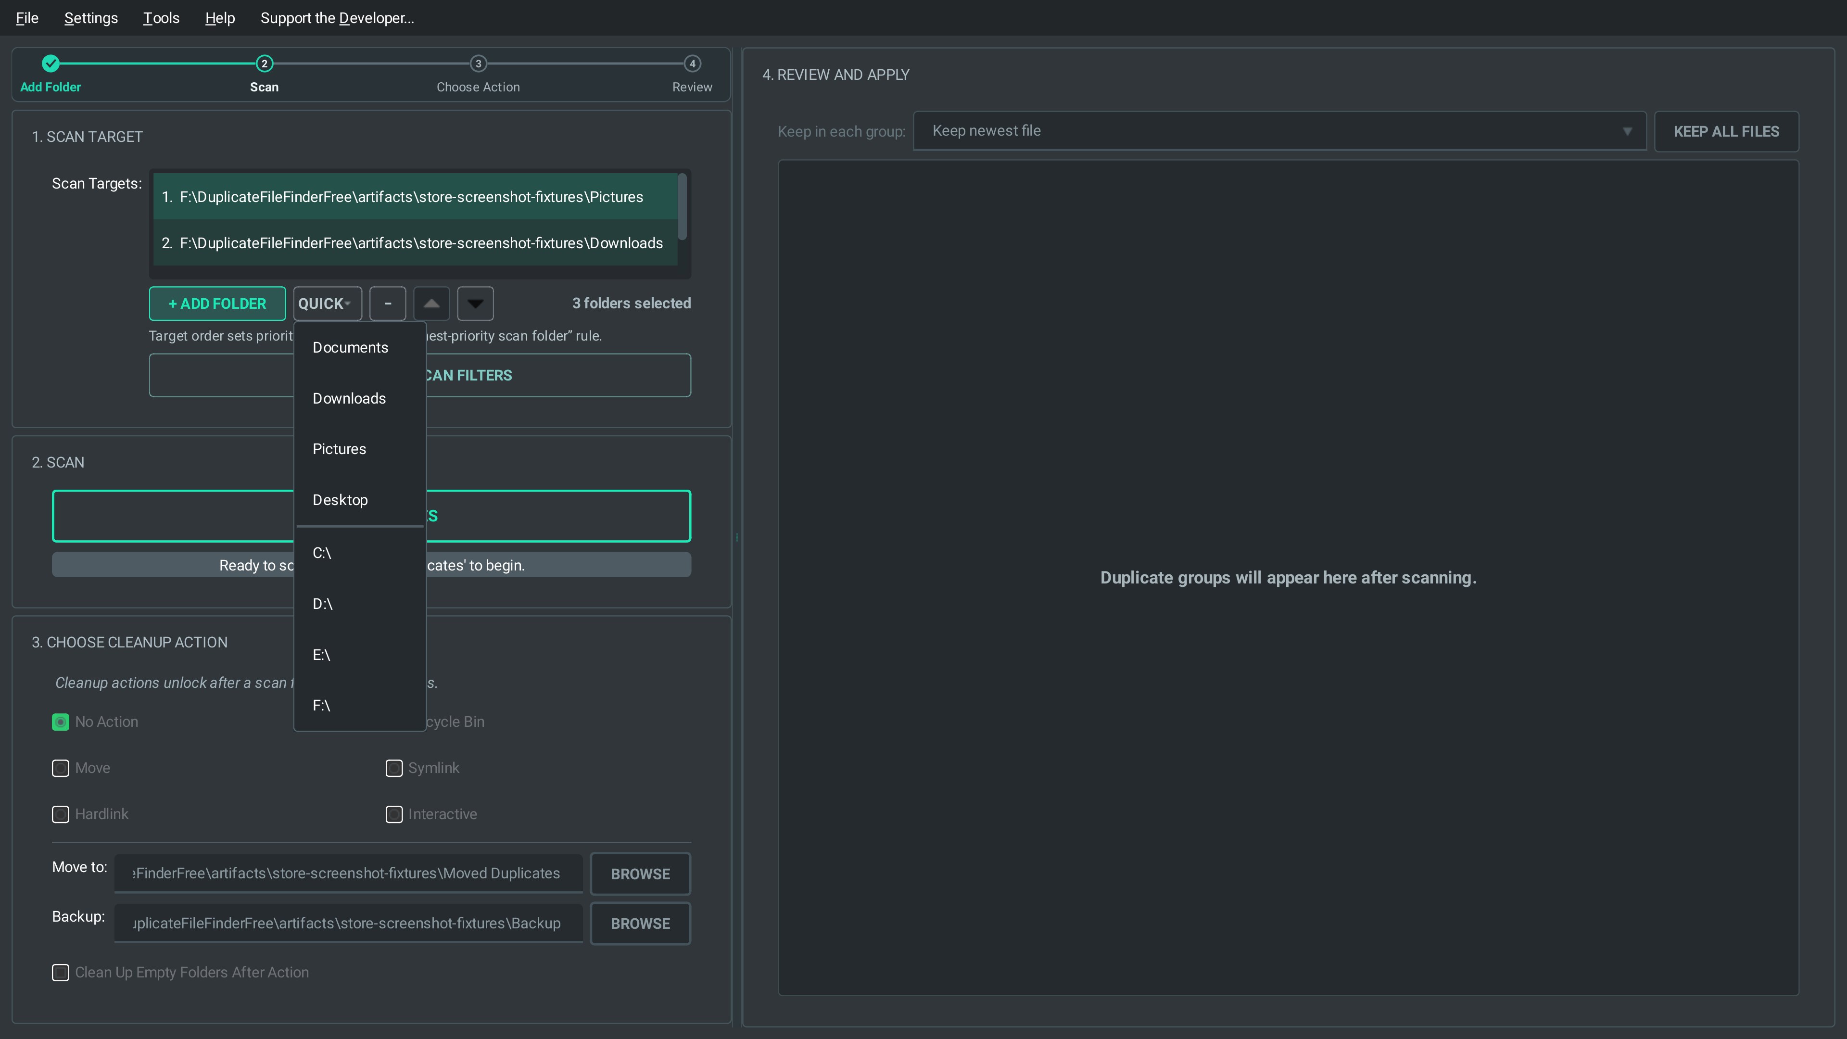Open the Settings menu
The width and height of the screenshot is (1847, 1039).
coord(91,18)
